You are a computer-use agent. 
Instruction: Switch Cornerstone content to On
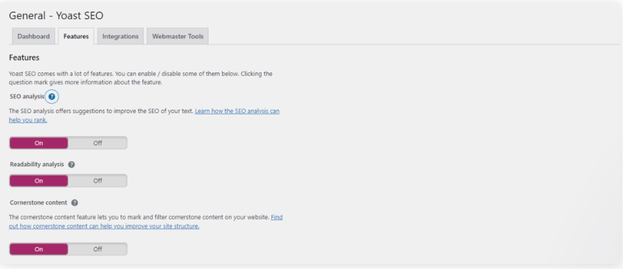click(x=39, y=249)
